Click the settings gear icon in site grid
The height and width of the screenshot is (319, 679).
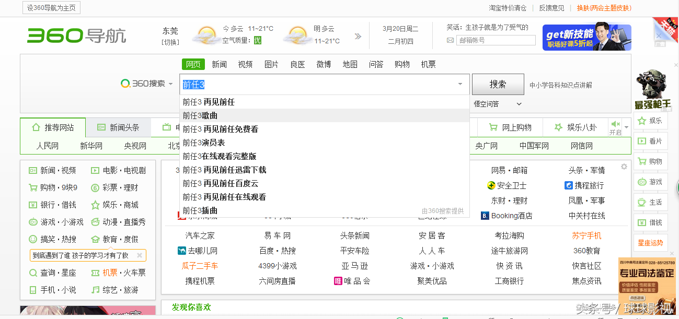coord(624,167)
